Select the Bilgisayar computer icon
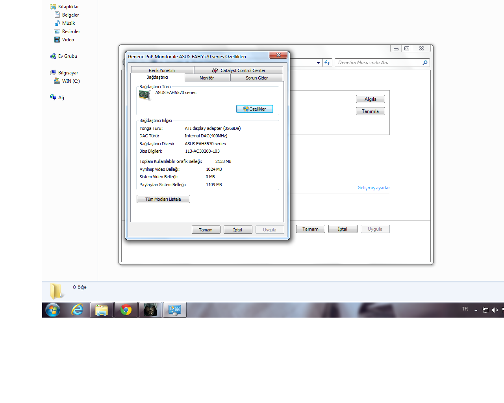The width and height of the screenshot is (504, 403). tap(53, 73)
